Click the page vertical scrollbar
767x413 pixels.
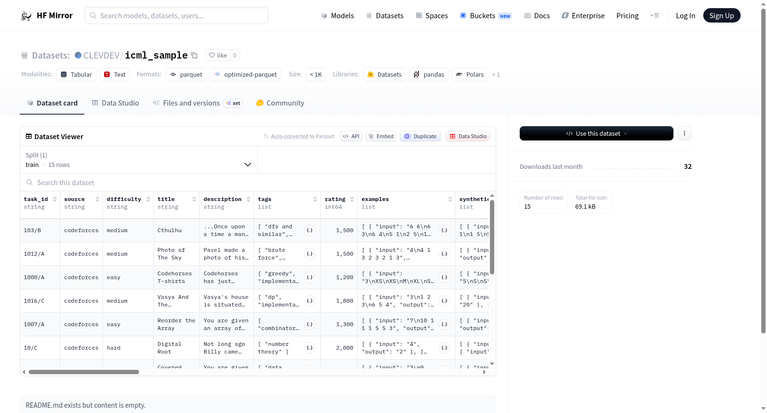click(x=763, y=170)
